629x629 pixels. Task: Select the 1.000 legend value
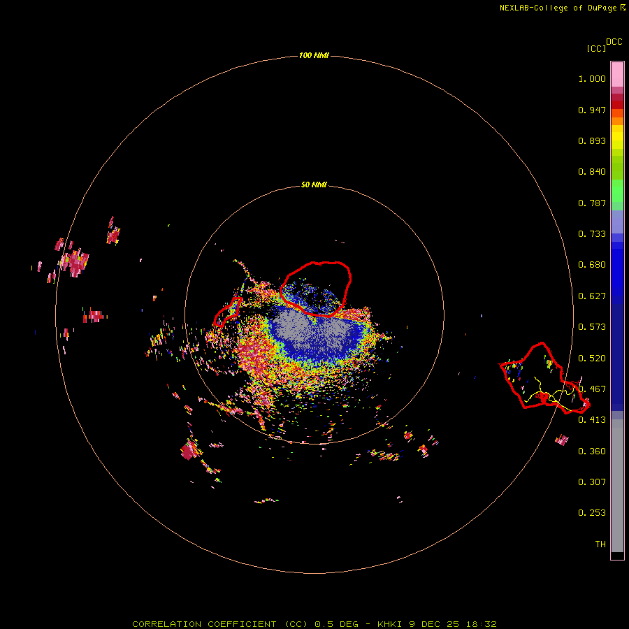coord(592,78)
